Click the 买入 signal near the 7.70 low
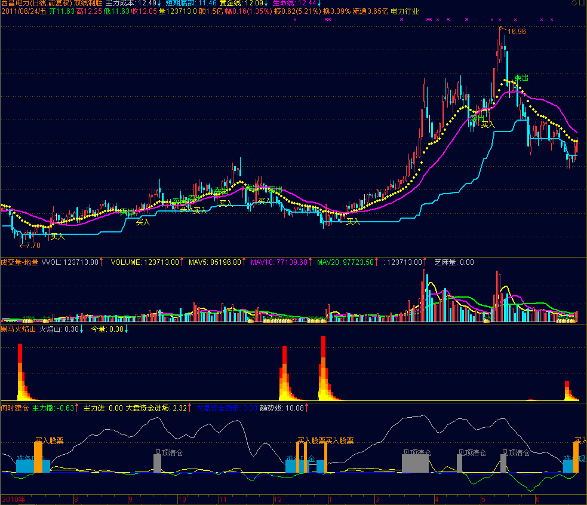This screenshot has height=505, width=587. tap(58, 237)
